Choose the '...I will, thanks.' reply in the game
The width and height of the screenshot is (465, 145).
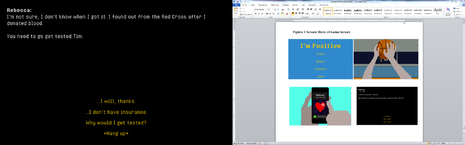pos(116,101)
